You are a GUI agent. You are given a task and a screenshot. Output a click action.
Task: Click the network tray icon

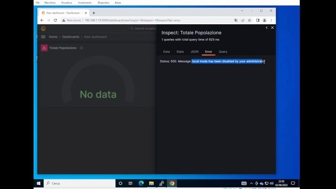pyautogui.click(x=267, y=183)
